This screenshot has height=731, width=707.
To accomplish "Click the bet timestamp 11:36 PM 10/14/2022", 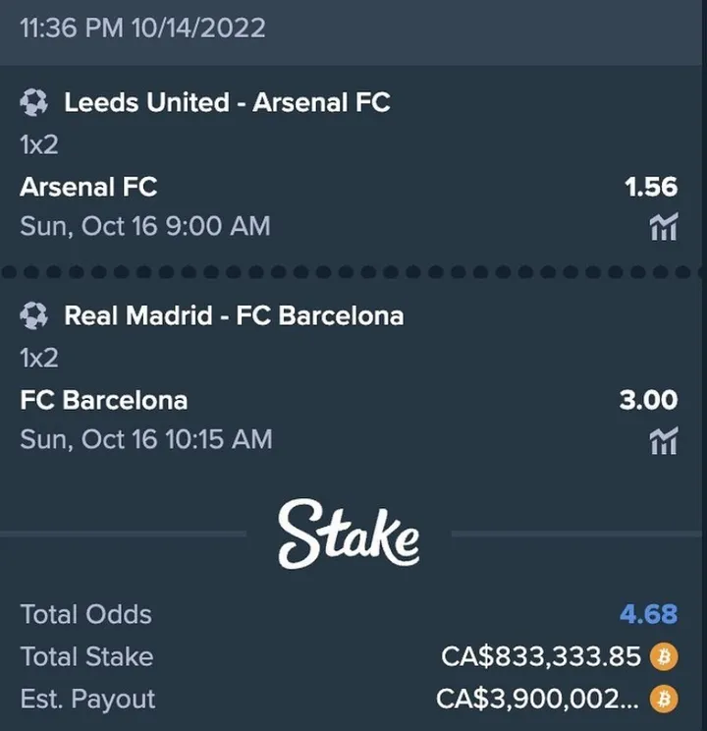I will pos(143,28).
